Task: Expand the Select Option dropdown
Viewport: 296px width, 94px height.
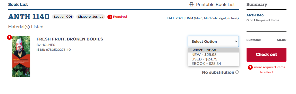Action: 213,41
